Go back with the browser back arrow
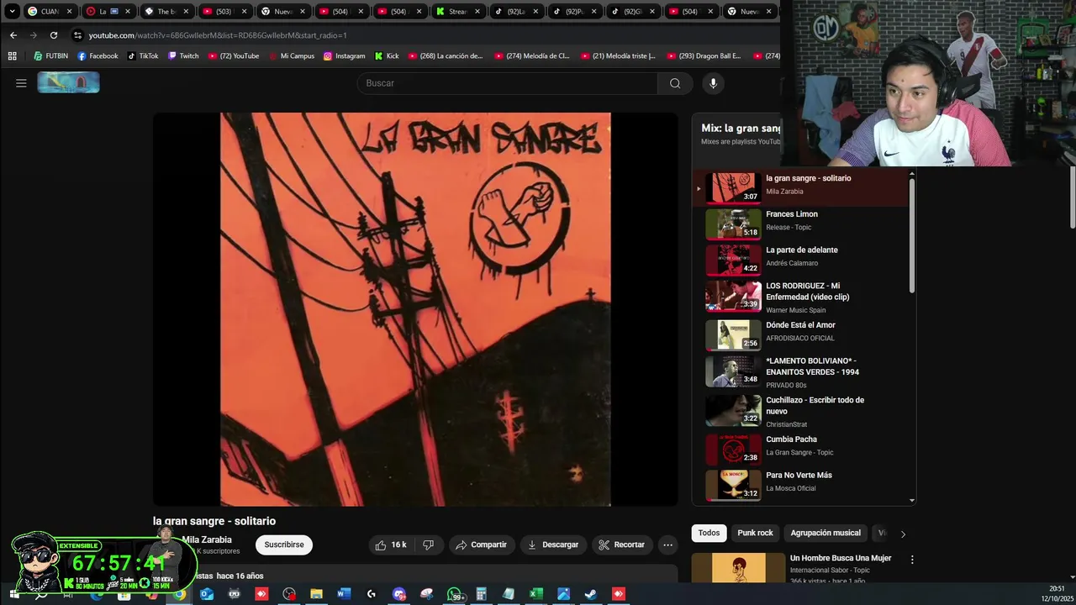Image resolution: width=1076 pixels, height=605 pixels. [13, 35]
